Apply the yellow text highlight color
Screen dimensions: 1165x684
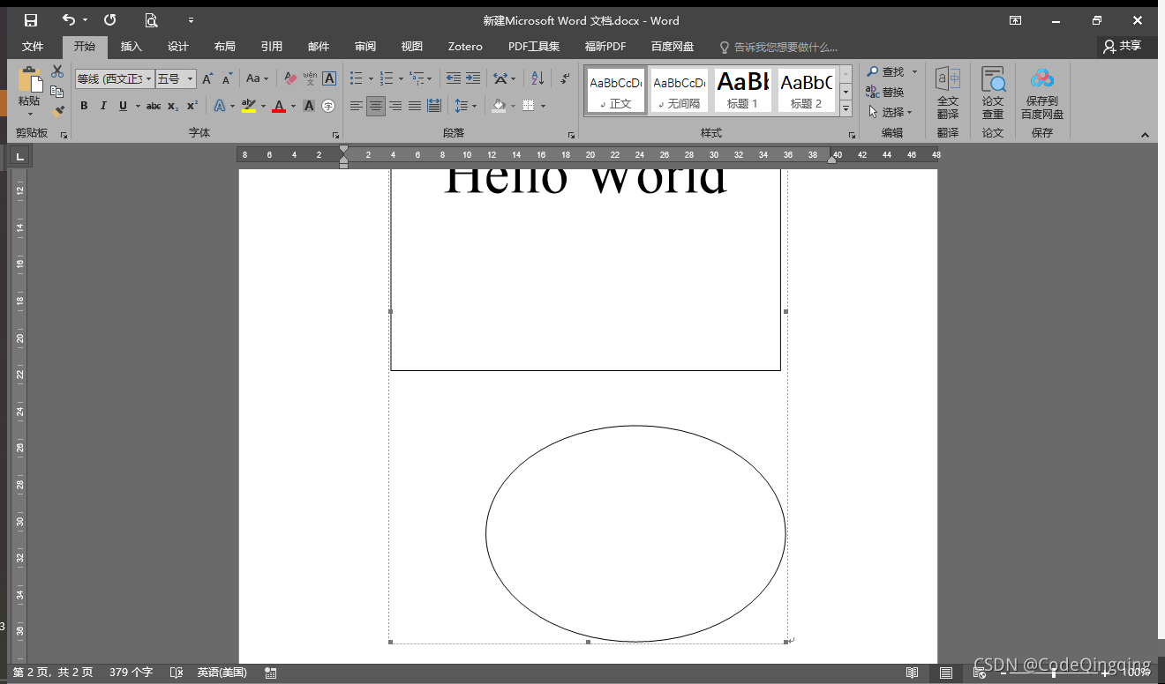tap(249, 106)
